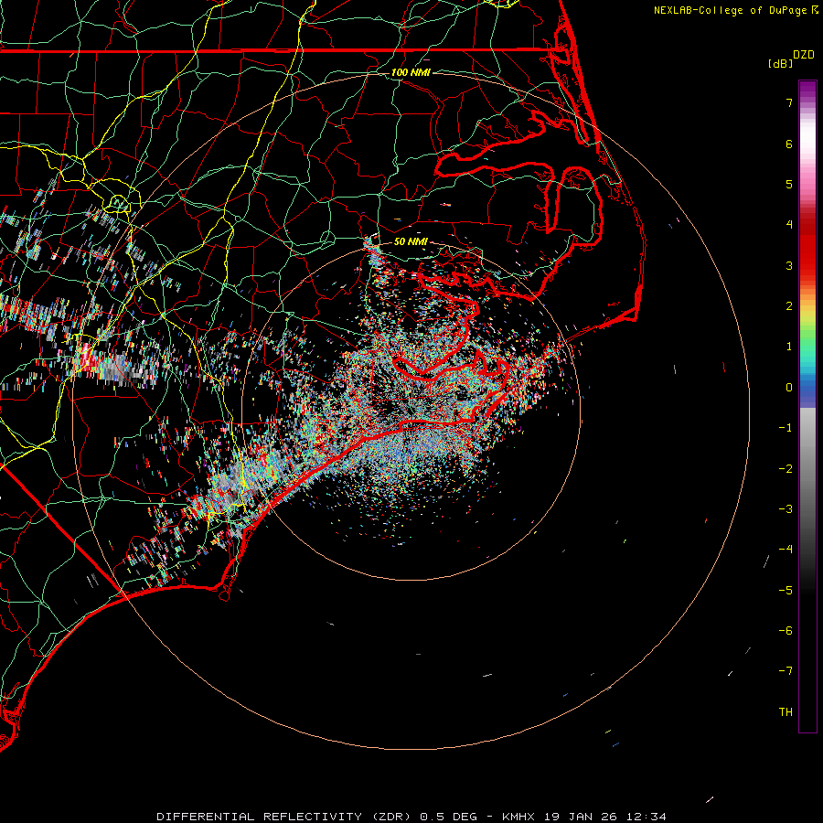Click the 7 tick label on scale
The image size is (823, 823).
pyautogui.click(x=788, y=103)
